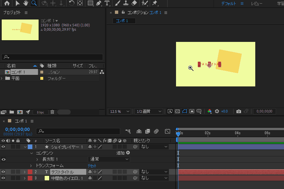This screenshot has width=284, height=189.
Task: Hide the 中間色のイエロー solid layer
Action: 3,178
